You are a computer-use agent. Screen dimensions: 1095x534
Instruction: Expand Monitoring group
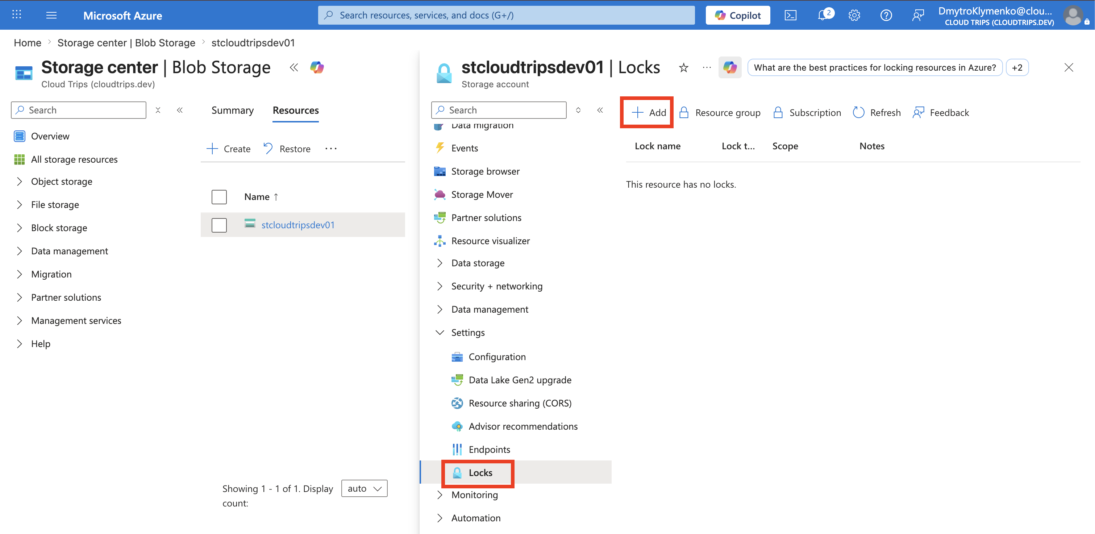[474, 495]
